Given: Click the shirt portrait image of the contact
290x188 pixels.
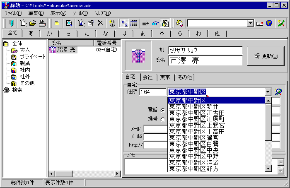Looking at the screenshot, I should tap(138, 56).
